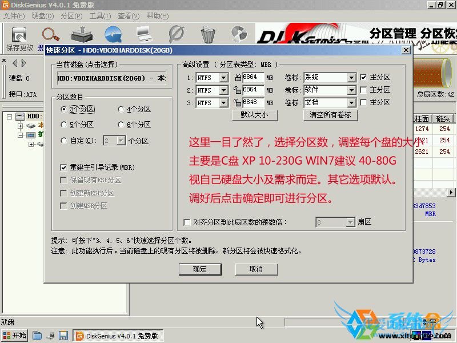Screen dimensions: 457x343
Task: Click the previous disk left arrow
Action: 15,63
